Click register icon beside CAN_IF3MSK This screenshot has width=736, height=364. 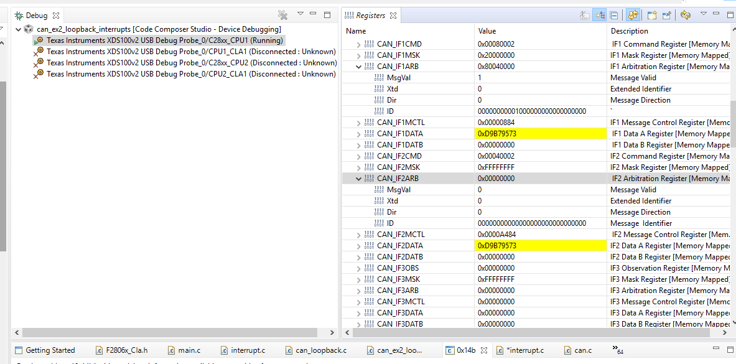370,279
